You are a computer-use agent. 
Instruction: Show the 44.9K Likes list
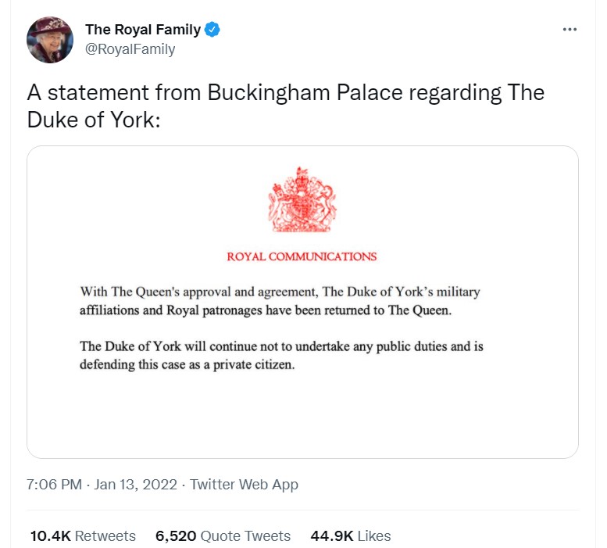point(350,536)
